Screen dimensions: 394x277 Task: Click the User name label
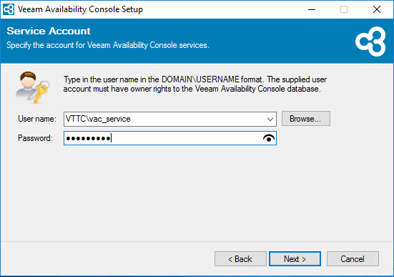click(x=37, y=119)
